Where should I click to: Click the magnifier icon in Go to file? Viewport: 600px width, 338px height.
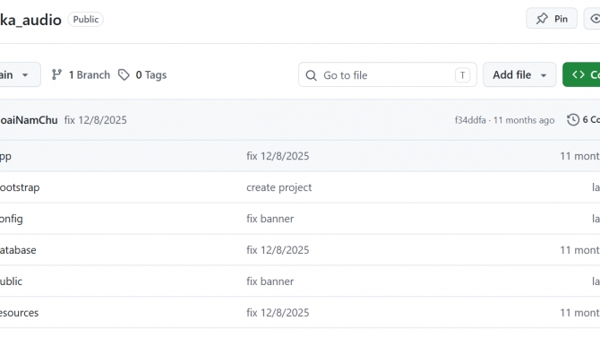pos(311,75)
